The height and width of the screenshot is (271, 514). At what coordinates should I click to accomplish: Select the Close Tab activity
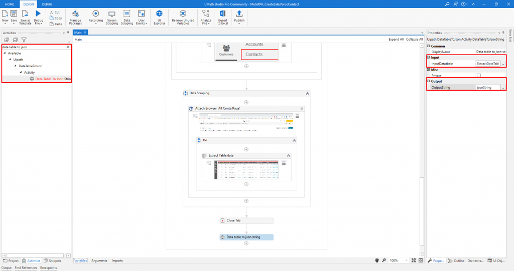click(246, 220)
